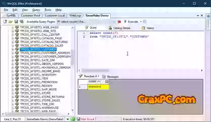Select the TPCDS_SF10TCL.WAREHOUSE table

tap(39, 108)
